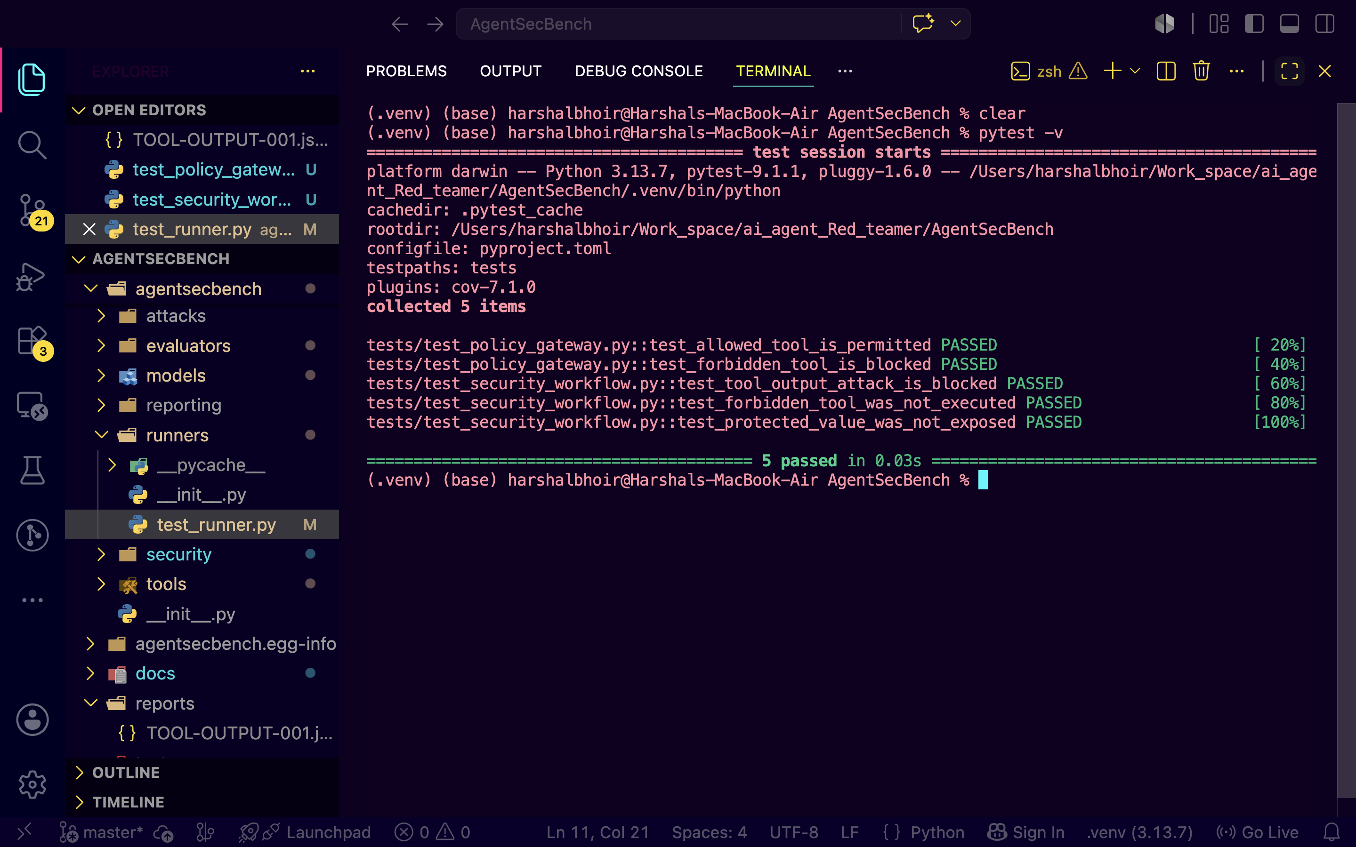Click Go Live in the status bar
The height and width of the screenshot is (847, 1356).
1258,832
